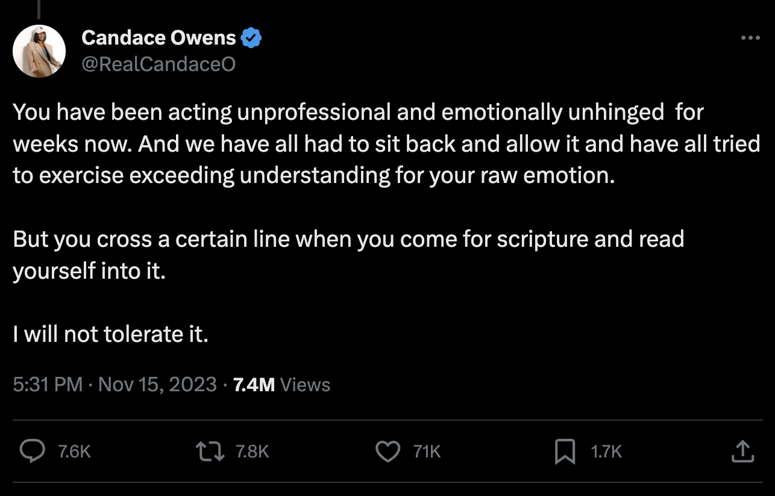
Task: Click the 5:31 PM timestamp
Action: point(47,385)
